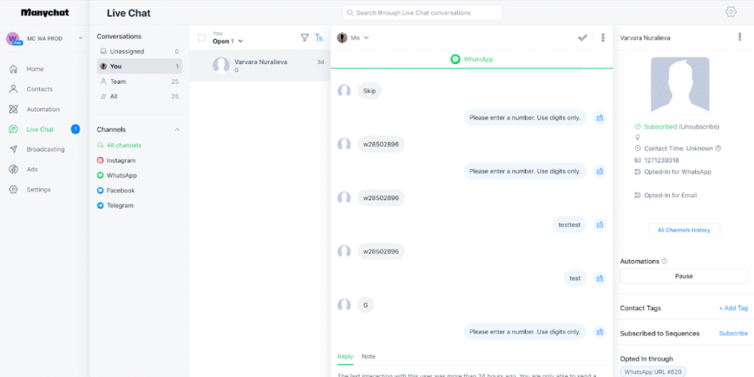The height and width of the screenshot is (377, 754).
Task: Click the settings gear icon at top right
Action: pos(730,12)
